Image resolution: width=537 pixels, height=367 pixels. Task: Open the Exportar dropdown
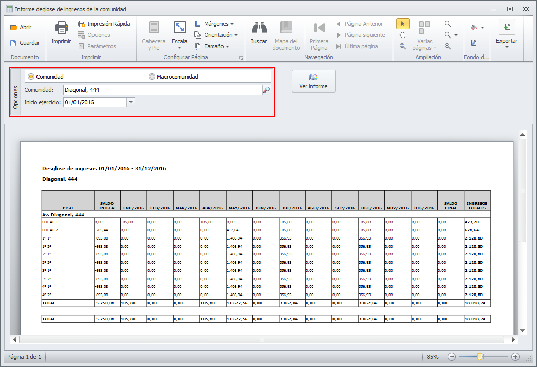tap(507, 35)
